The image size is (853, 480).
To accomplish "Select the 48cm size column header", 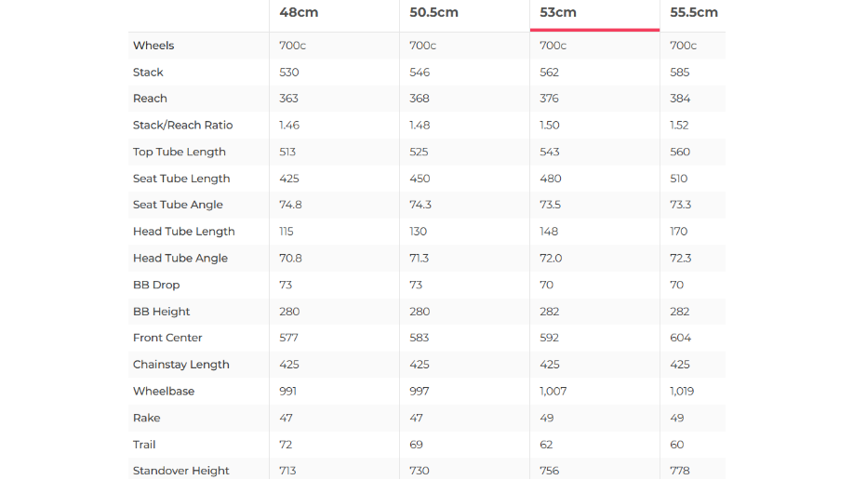I will (301, 13).
